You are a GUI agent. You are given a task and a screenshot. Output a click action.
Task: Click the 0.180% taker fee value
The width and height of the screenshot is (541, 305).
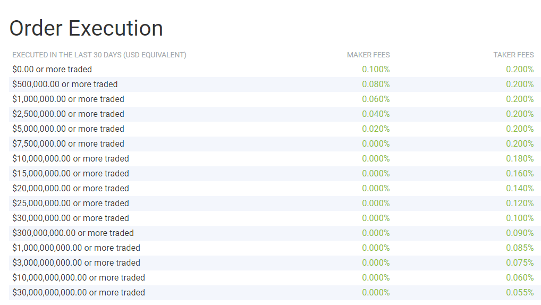click(520, 158)
